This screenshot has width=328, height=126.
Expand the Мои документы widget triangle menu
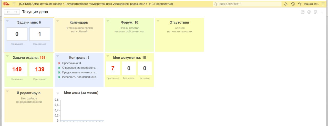click(108, 56)
